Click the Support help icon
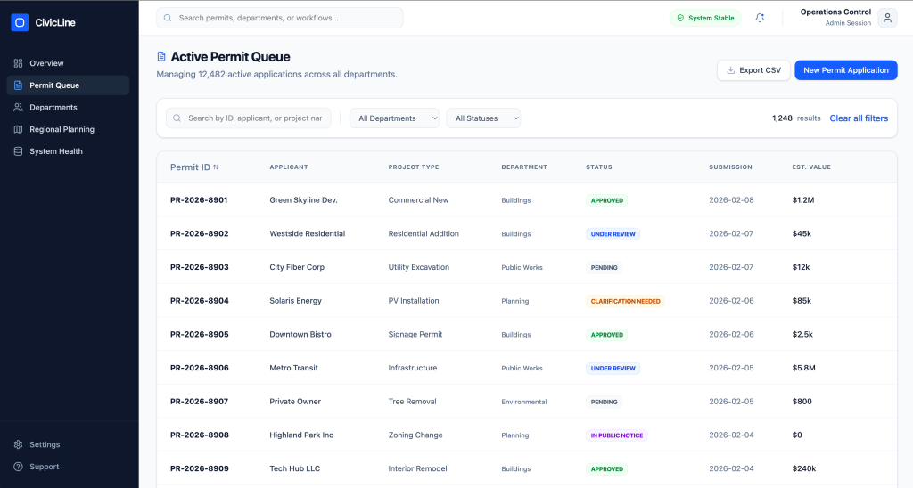Screen dimensions: 913x488 click(19, 467)
